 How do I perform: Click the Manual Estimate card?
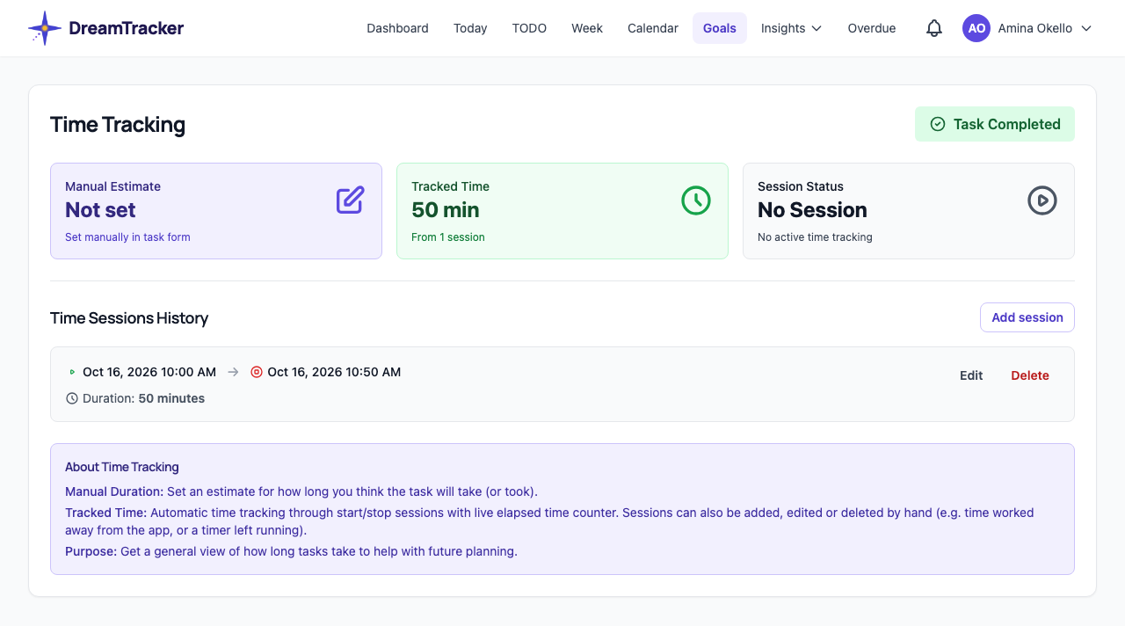click(x=216, y=211)
